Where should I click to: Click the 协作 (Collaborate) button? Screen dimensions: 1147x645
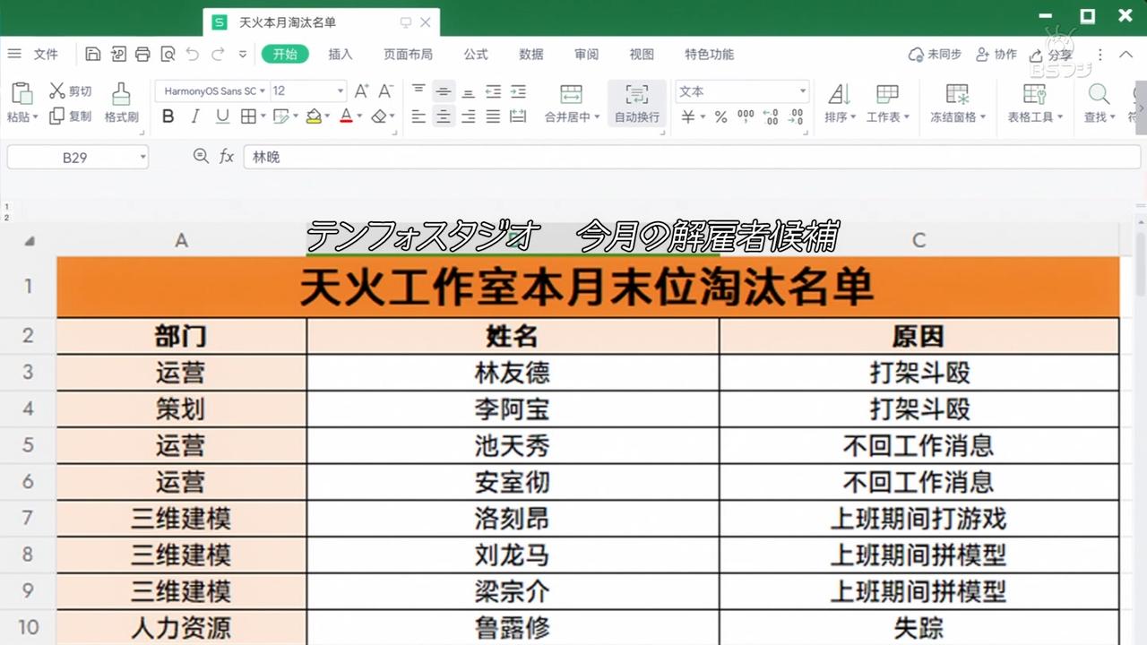996,55
